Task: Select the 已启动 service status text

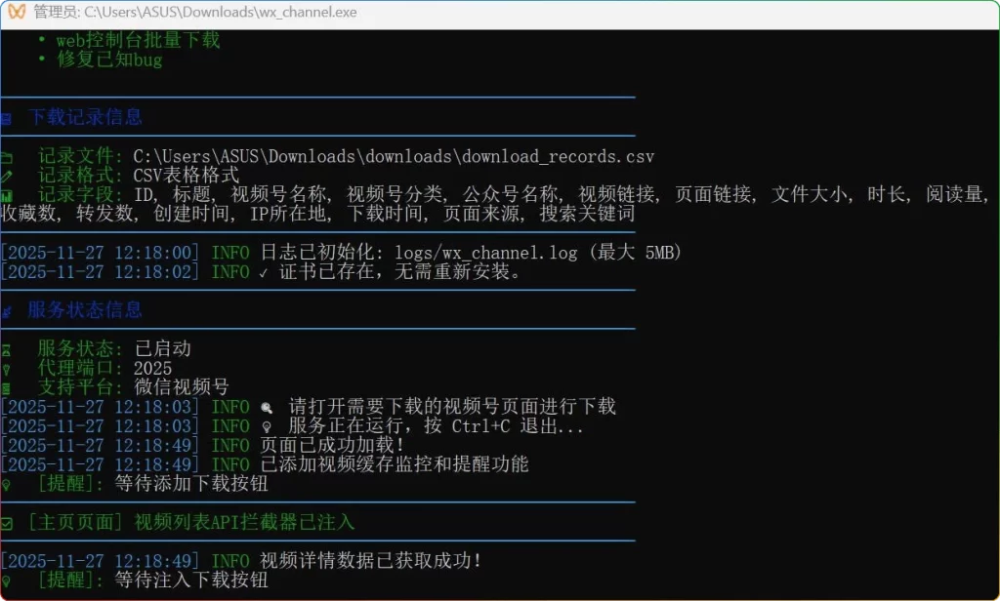Action: [163, 348]
